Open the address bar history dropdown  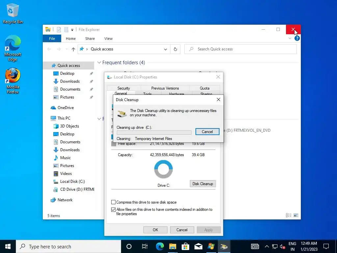coord(166,49)
